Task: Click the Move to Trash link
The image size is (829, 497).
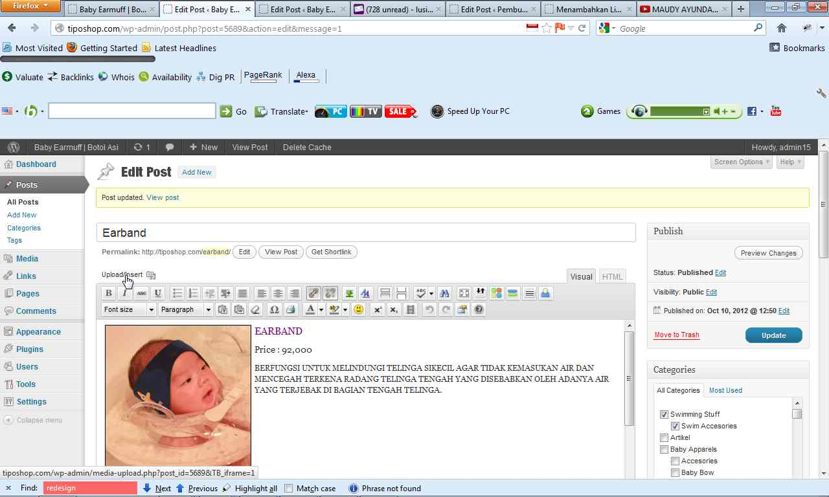Action: tap(677, 335)
